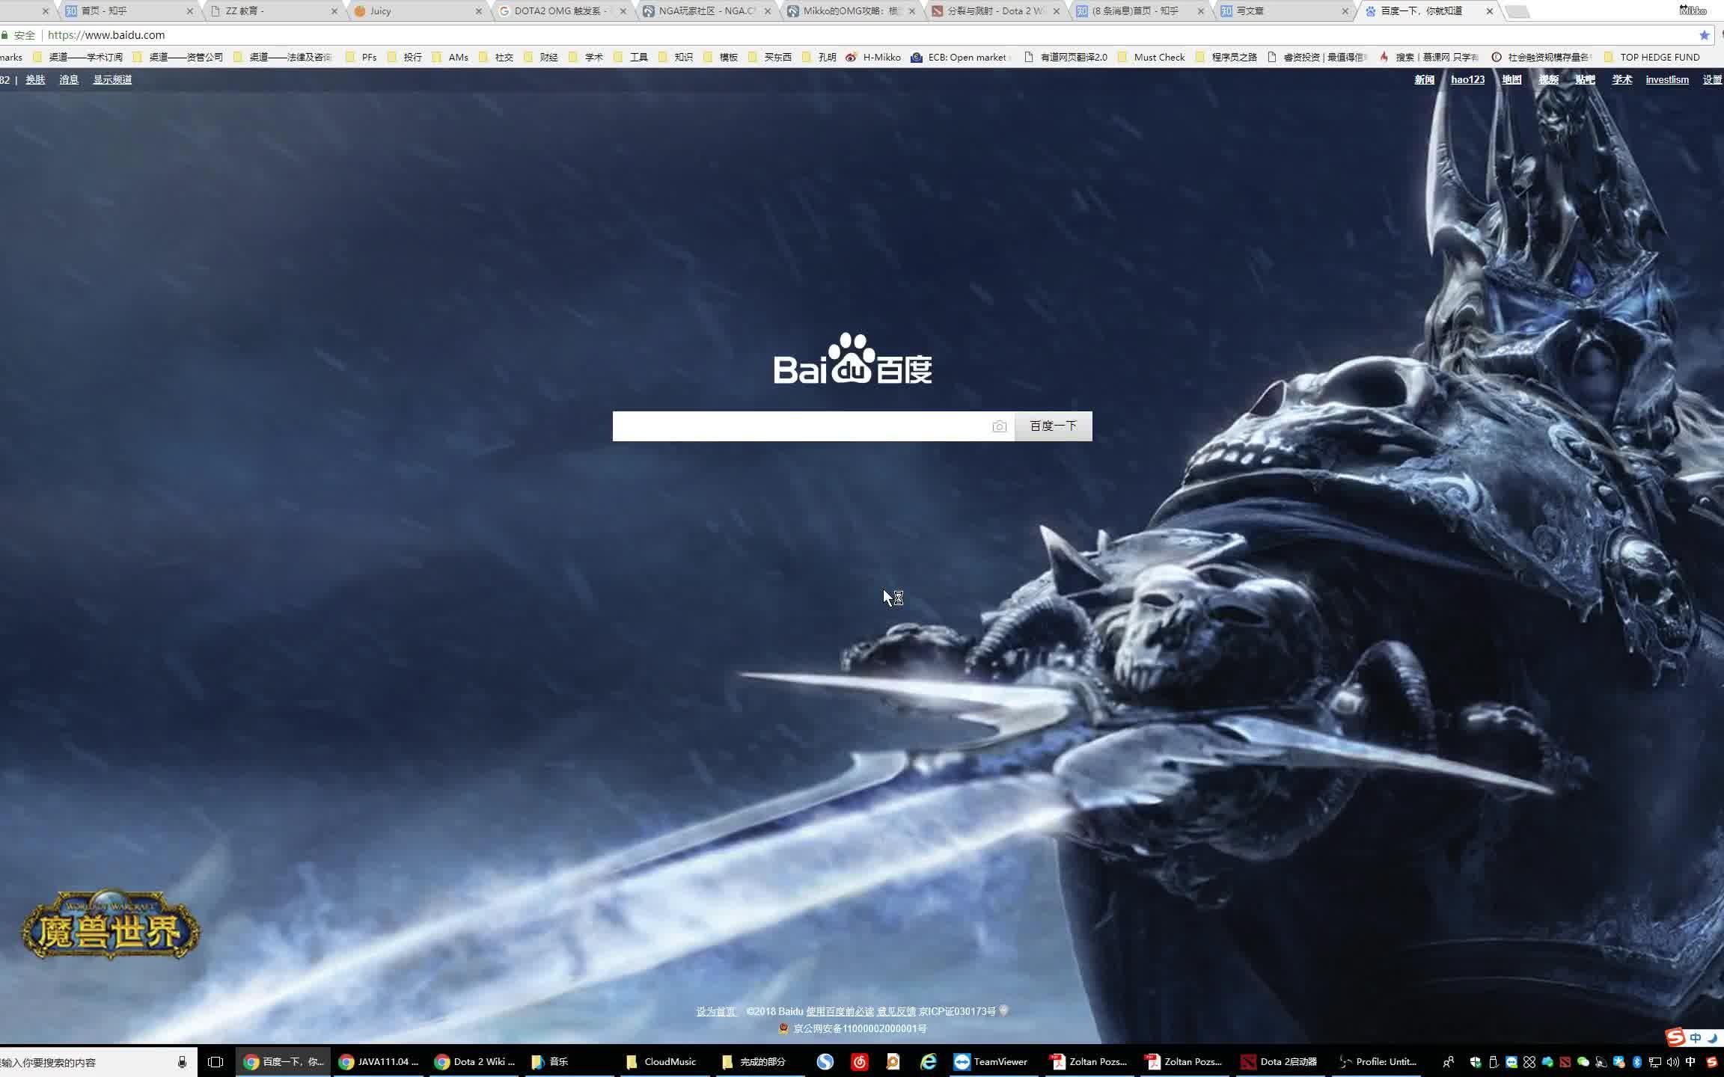
Task: Open the ECB: Open market bookmark
Action: tap(960, 57)
